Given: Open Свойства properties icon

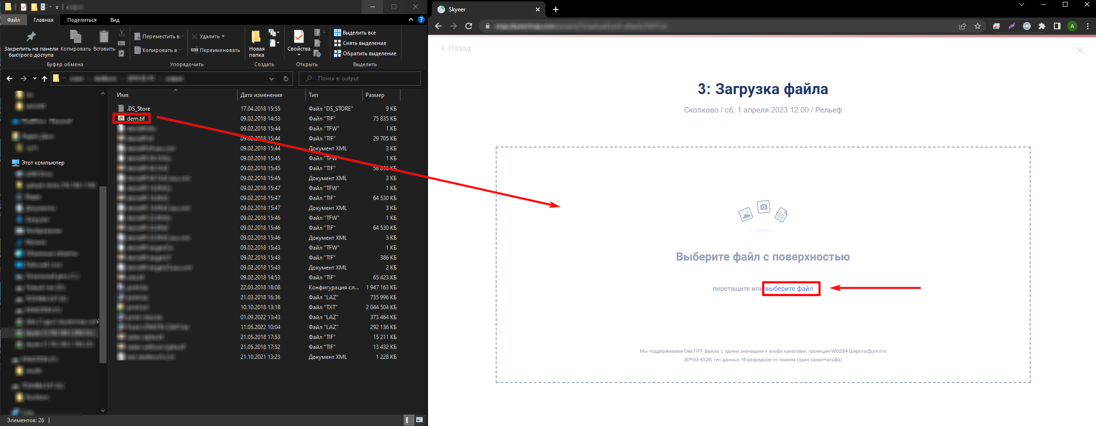Looking at the screenshot, I should [x=299, y=38].
